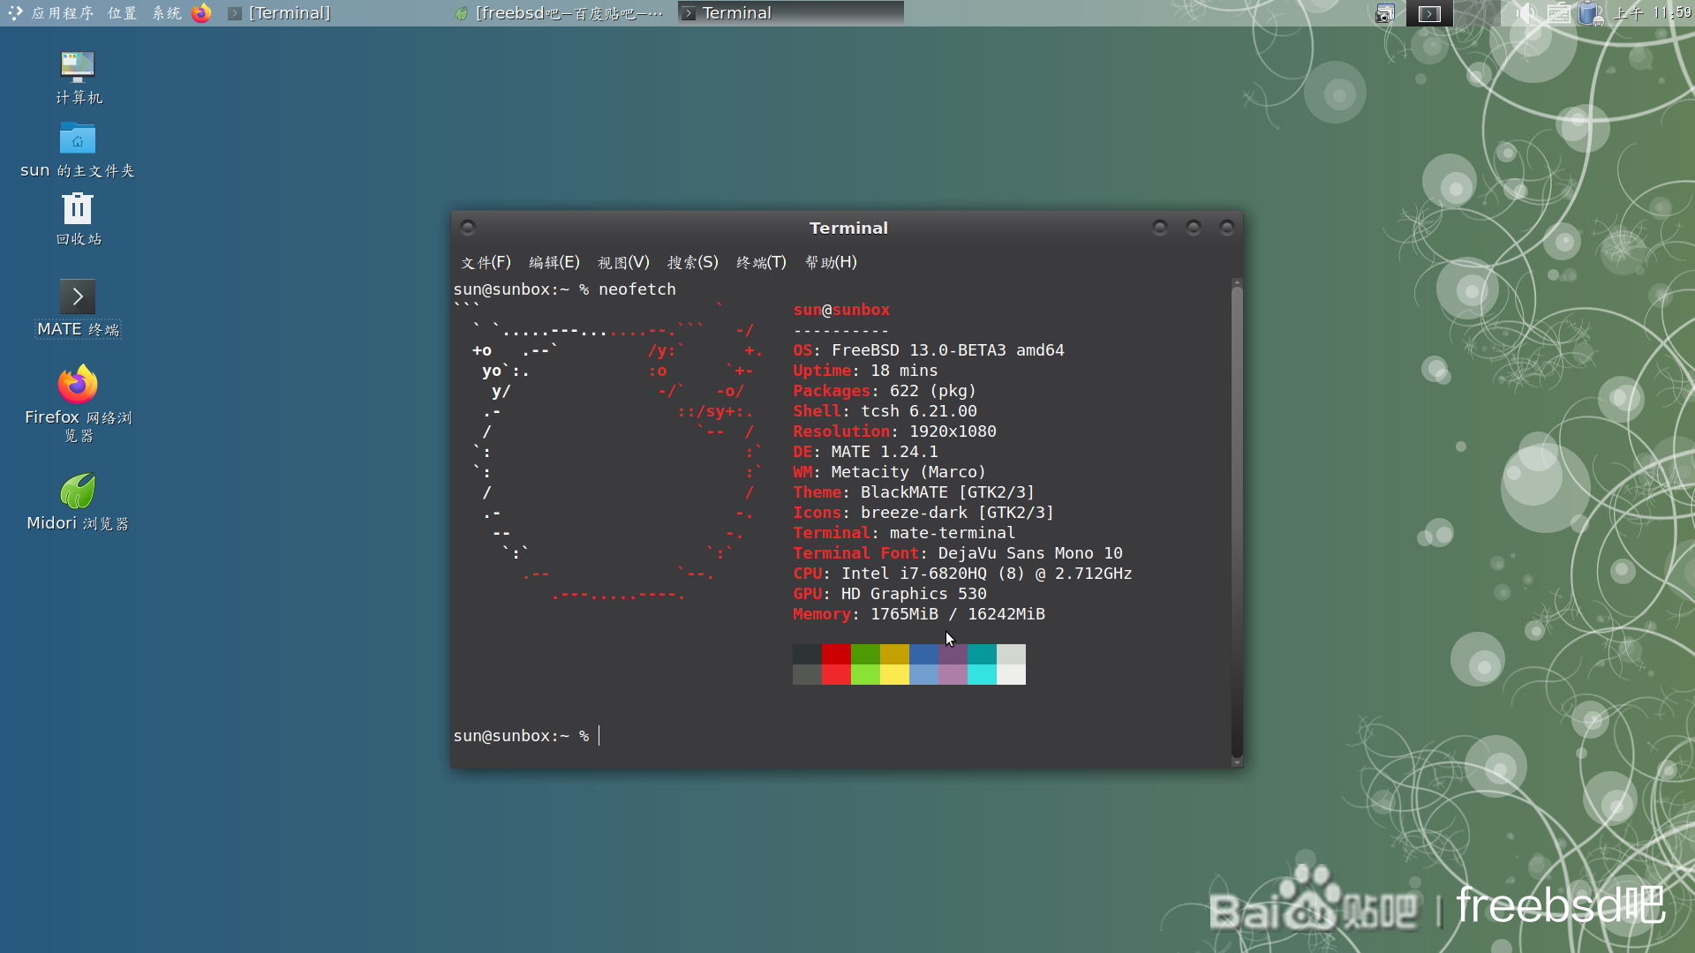Click the 'Memory: 1765MiB / 16242MiB' line
The height and width of the screenshot is (953, 1695).
tap(919, 614)
